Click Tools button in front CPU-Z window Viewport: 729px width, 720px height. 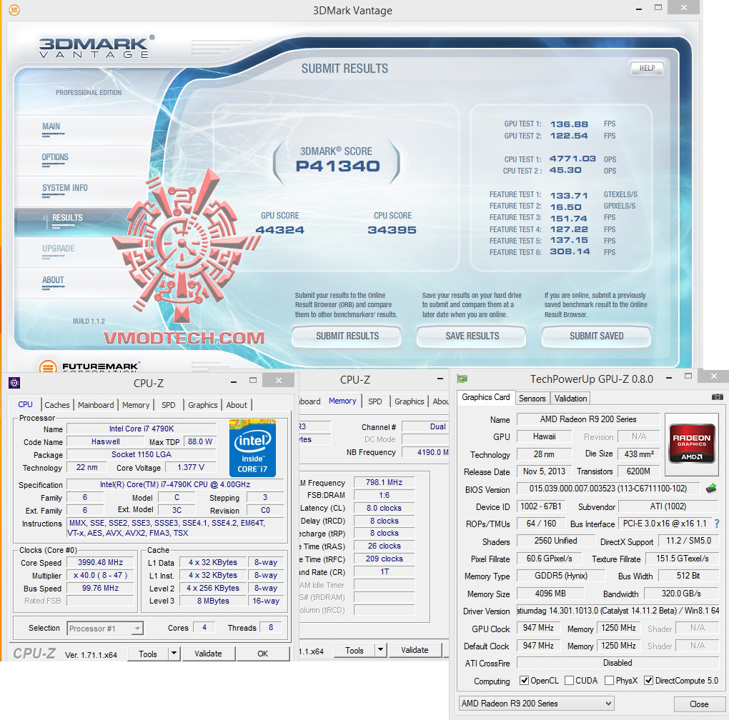(x=148, y=654)
